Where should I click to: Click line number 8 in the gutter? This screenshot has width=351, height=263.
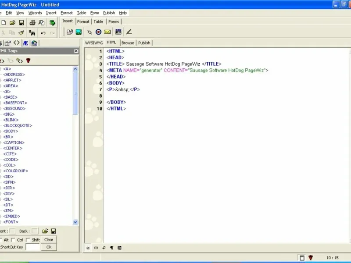tap(100, 96)
